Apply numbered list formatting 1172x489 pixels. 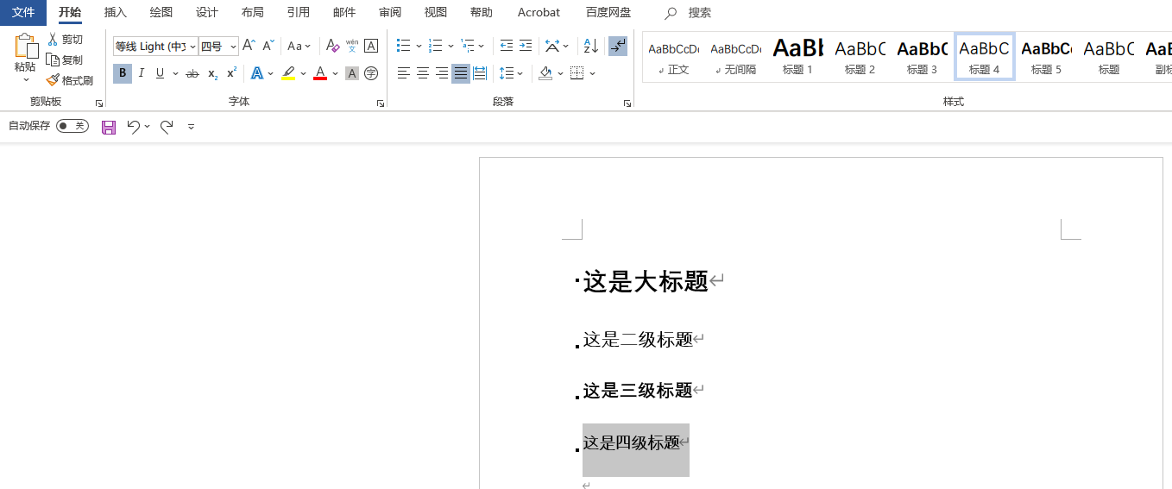point(436,46)
